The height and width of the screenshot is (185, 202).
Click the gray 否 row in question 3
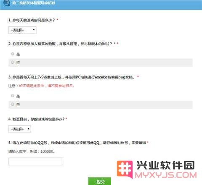(101, 104)
